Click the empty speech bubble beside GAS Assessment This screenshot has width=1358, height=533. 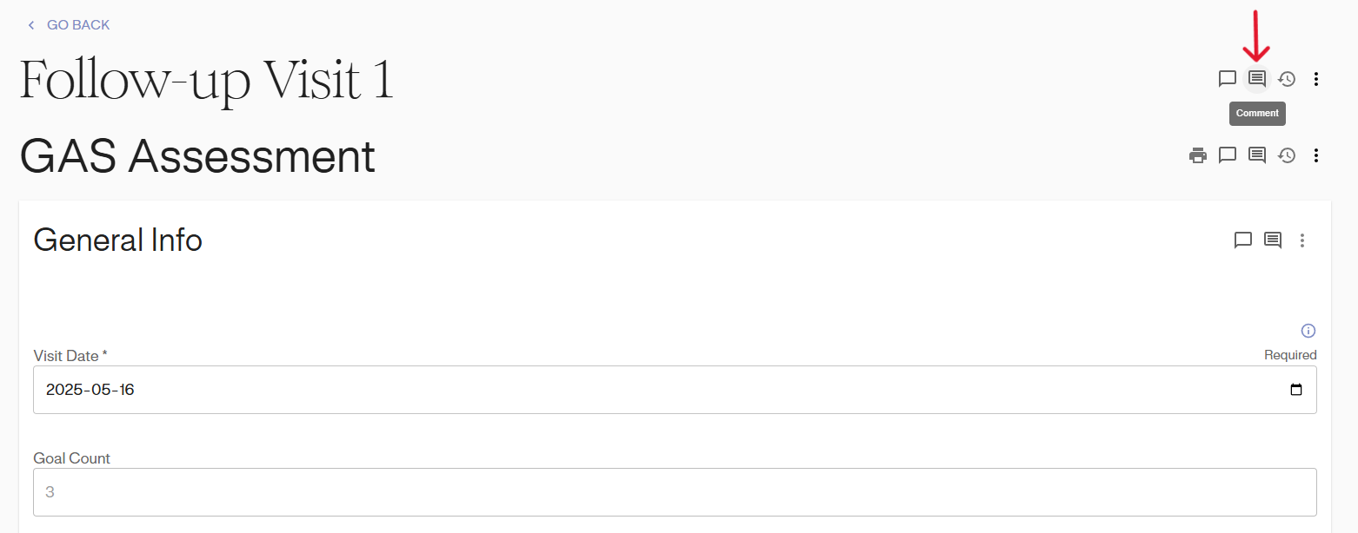click(x=1228, y=155)
